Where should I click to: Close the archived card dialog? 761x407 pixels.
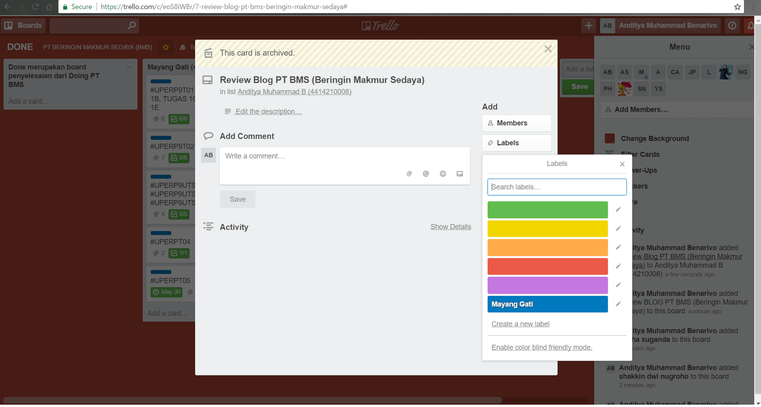click(548, 49)
